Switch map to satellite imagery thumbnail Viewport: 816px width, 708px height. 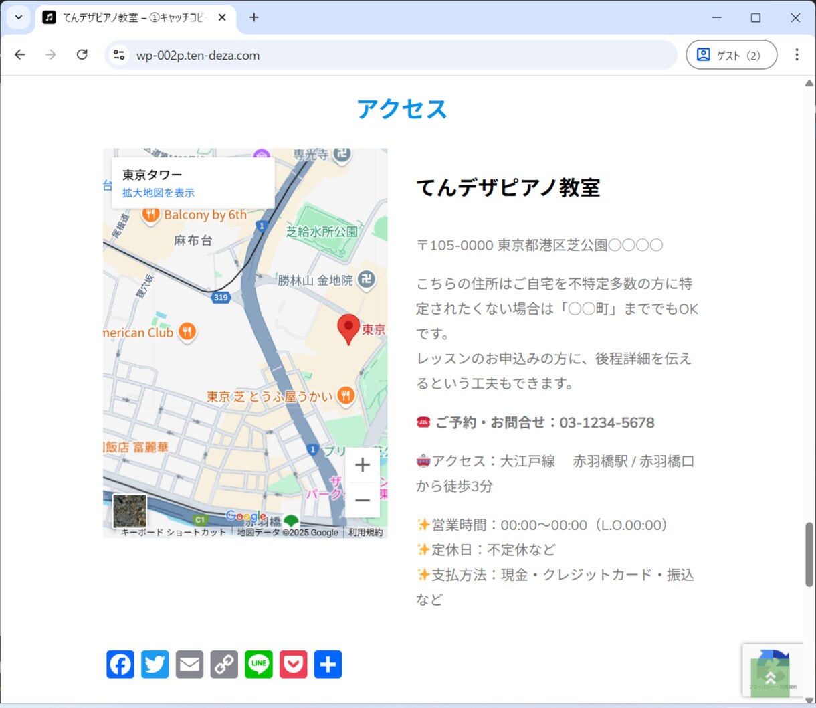[130, 511]
